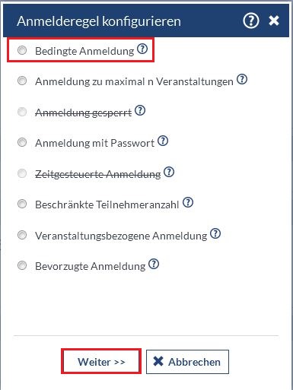Screen dimensions: 293x390
Task: Select Beschränkte Teilnehmeranzahl radio button
Action: pyautogui.click(x=22, y=204)
